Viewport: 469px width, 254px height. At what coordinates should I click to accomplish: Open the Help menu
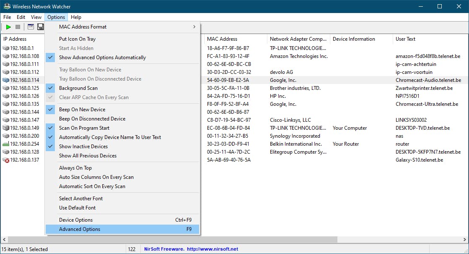[x=76, y=17]
